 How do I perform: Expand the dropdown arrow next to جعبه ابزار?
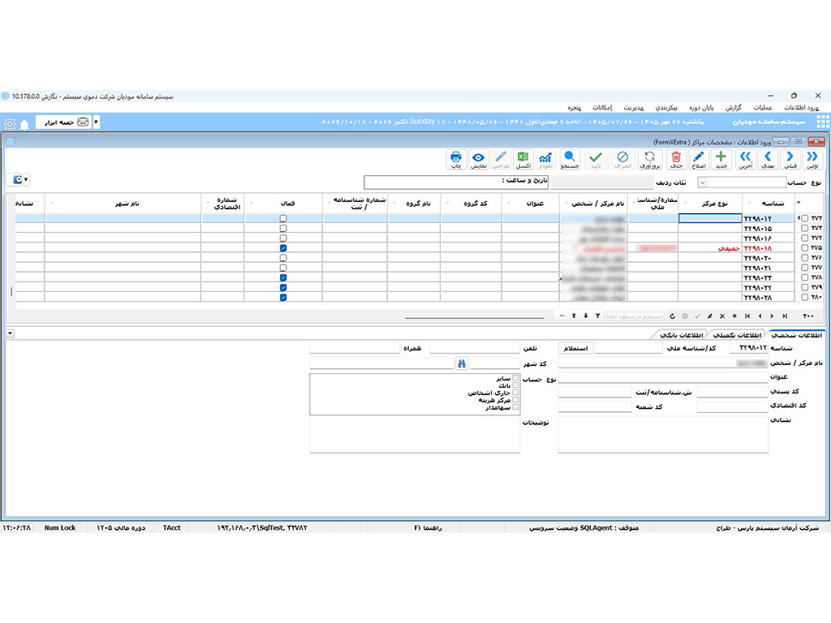96,122
